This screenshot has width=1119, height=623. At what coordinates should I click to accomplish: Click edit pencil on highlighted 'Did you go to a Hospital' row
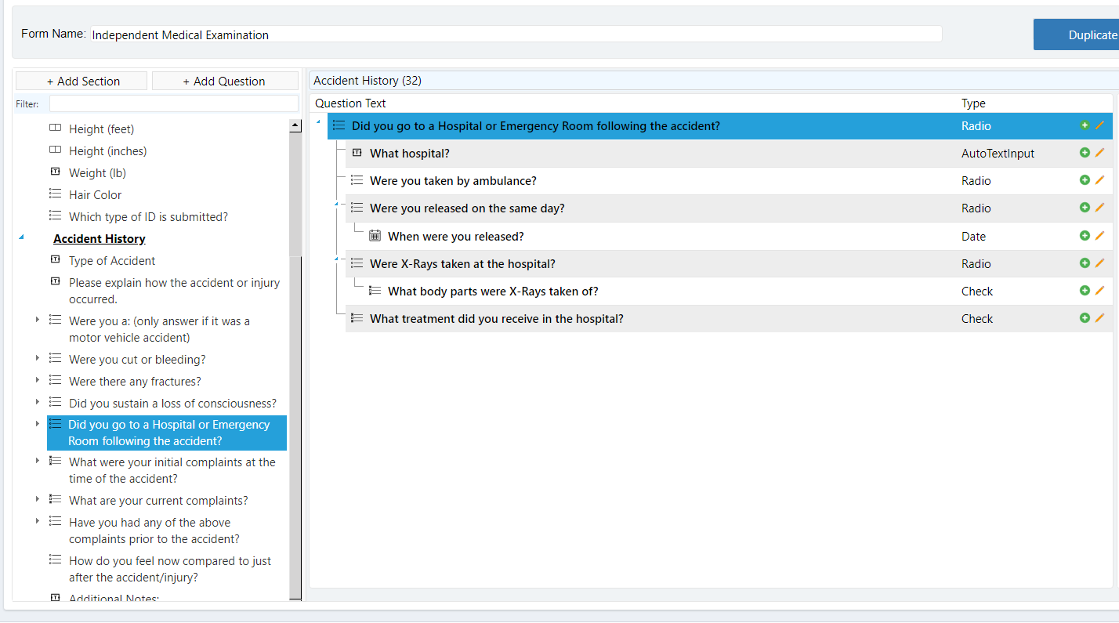click(1099, 125)
